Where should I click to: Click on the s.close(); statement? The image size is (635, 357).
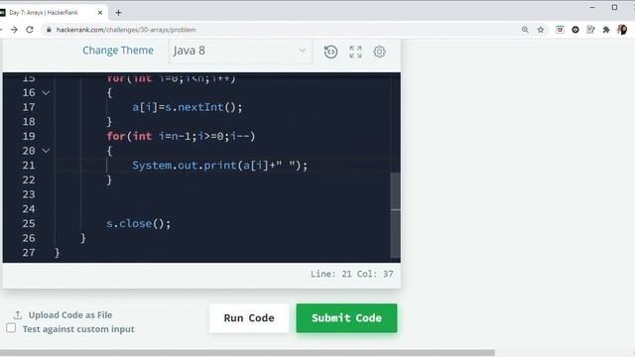139,223
